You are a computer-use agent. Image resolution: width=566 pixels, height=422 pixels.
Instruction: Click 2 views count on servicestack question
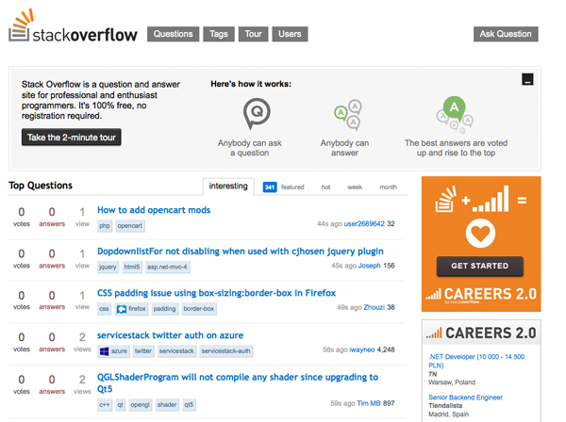pos(82,342)
